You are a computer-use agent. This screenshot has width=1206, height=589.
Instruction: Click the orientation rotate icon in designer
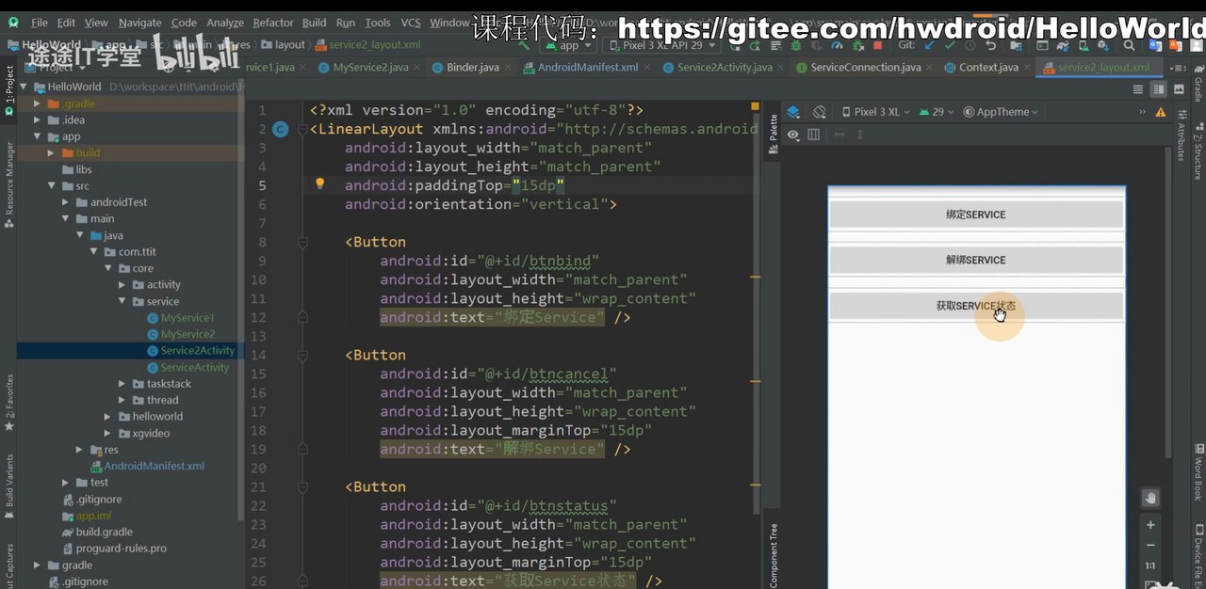820,111
